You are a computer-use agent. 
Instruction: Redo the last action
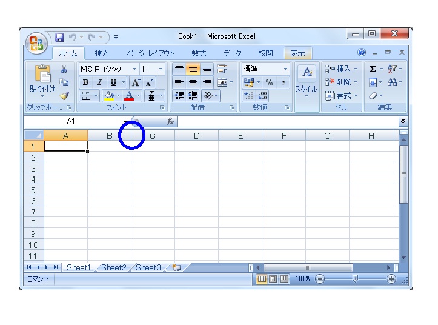pos(92,37)
